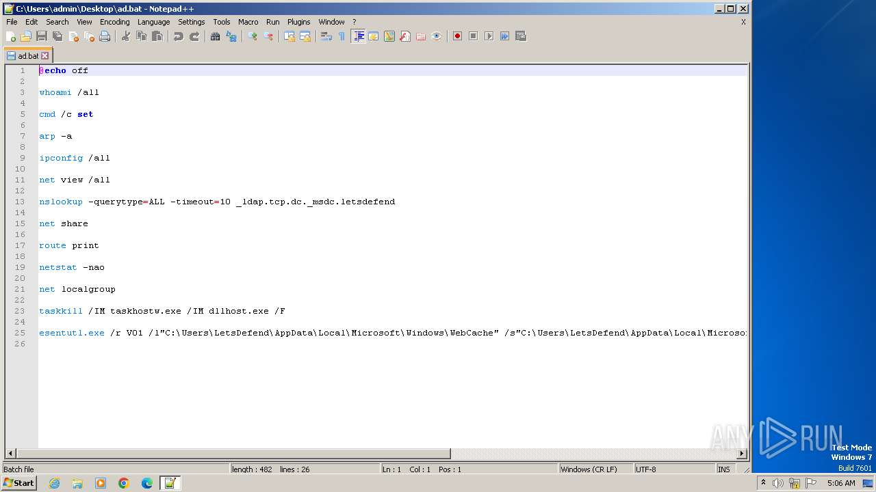This screenshot has width=876, height=492.
Task: Close document using menu bar X button
Action: click(x=743, y=22)
